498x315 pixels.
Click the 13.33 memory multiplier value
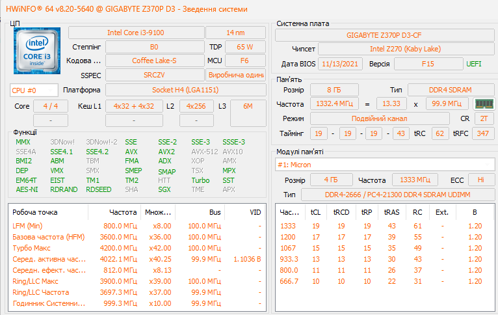pyautogui.click(x=391, y=103)
